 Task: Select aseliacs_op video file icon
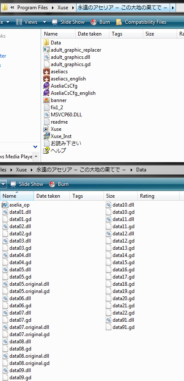[x=5, y=205]
